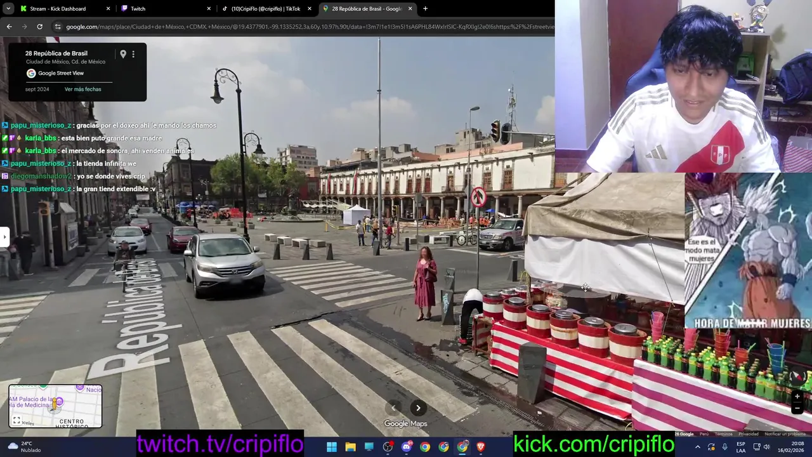
Task: Move to previous Street View position arrow
Action: pyautogui.click(x=393, y=407)
